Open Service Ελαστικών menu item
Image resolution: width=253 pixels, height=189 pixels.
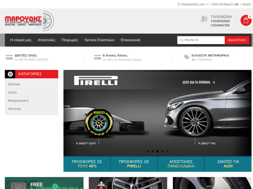coord(99,40)
